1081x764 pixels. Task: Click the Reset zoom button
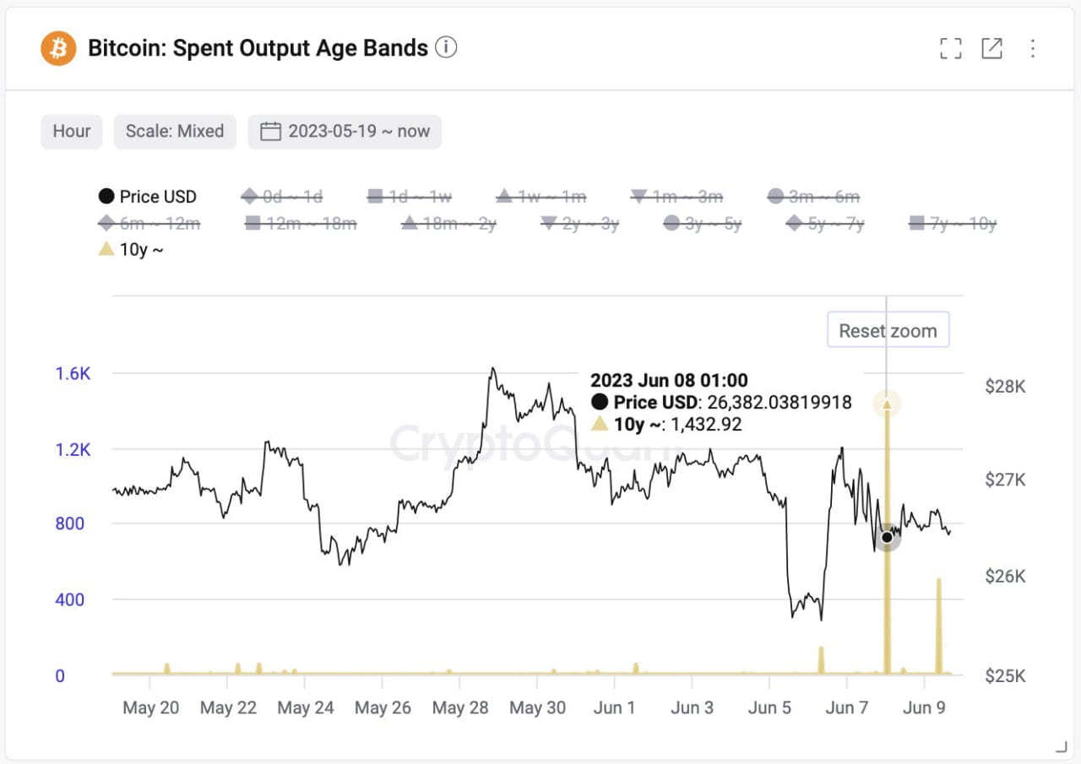[x=888, y=329]
